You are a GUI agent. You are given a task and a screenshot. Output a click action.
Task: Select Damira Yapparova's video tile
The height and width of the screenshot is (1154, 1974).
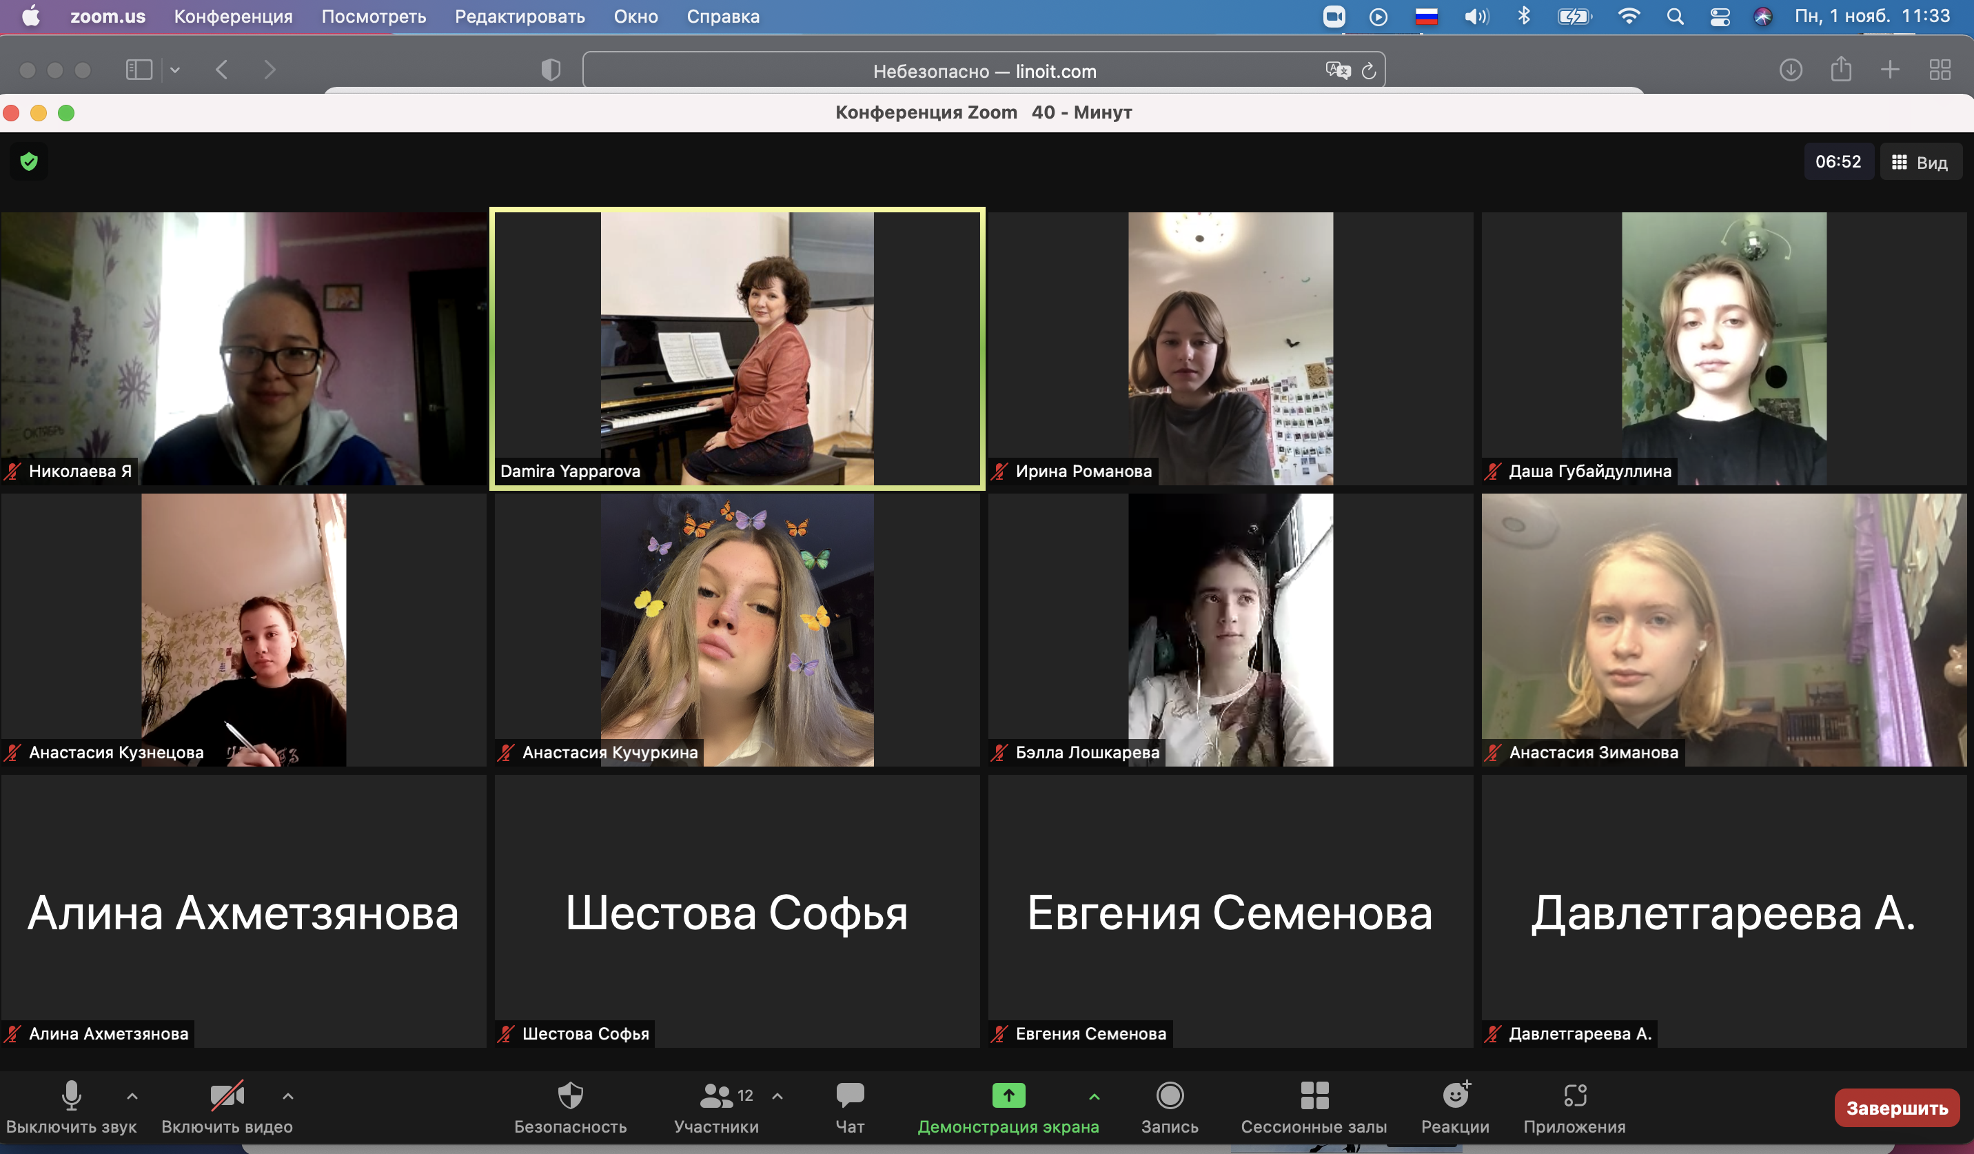coord(736,349)
